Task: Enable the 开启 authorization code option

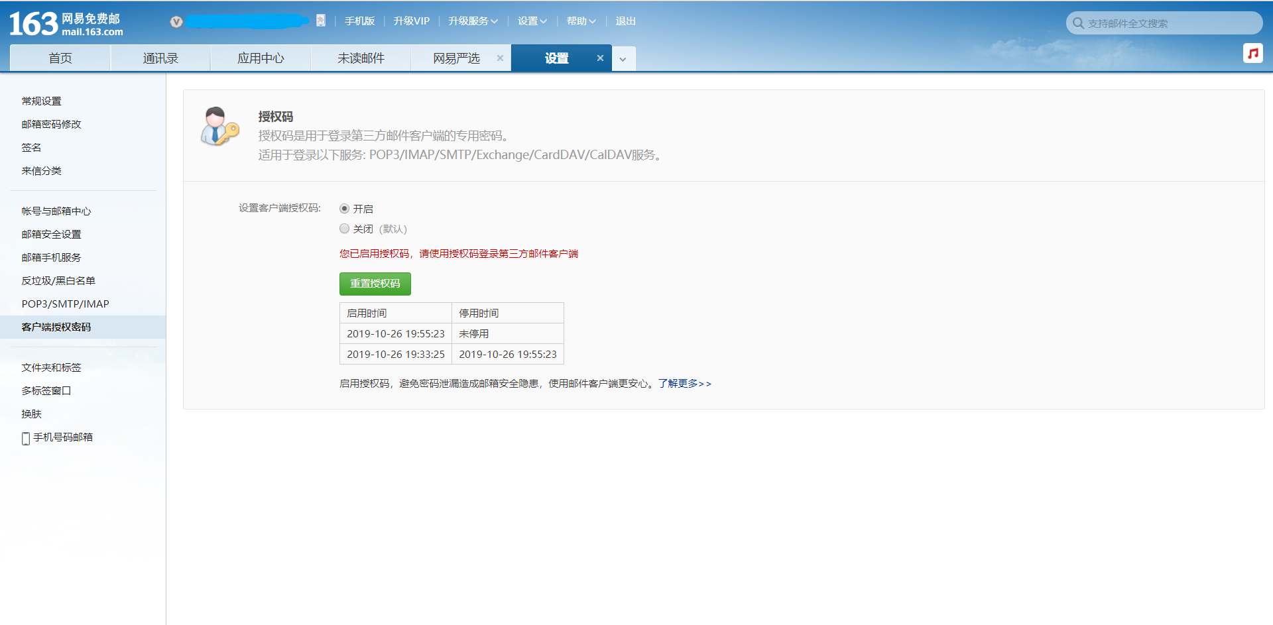Action: tap(344, 208)
